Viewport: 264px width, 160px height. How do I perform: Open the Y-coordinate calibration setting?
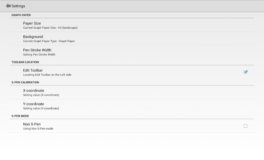(34, 104)
